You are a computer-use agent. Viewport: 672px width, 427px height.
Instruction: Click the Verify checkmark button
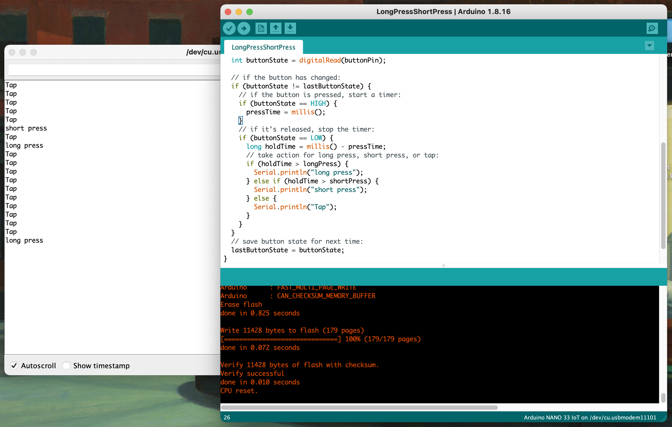(x=229, y=28)
